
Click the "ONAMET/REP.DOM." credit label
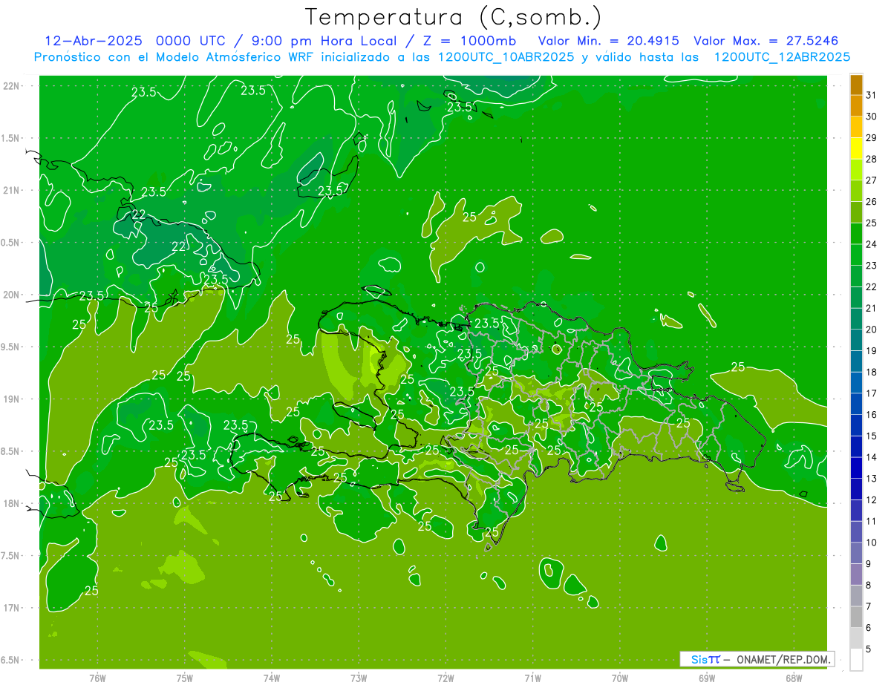tap(784, 659)
